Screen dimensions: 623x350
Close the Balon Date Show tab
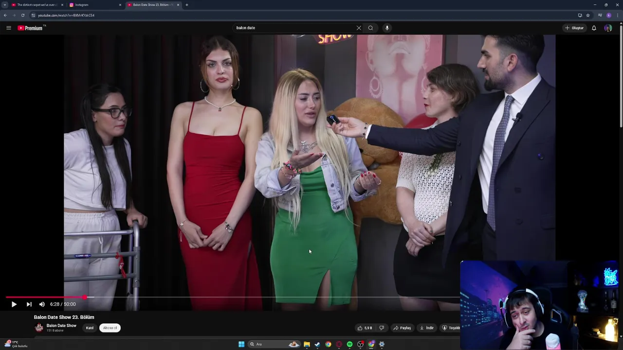click(x=178, y=5)
